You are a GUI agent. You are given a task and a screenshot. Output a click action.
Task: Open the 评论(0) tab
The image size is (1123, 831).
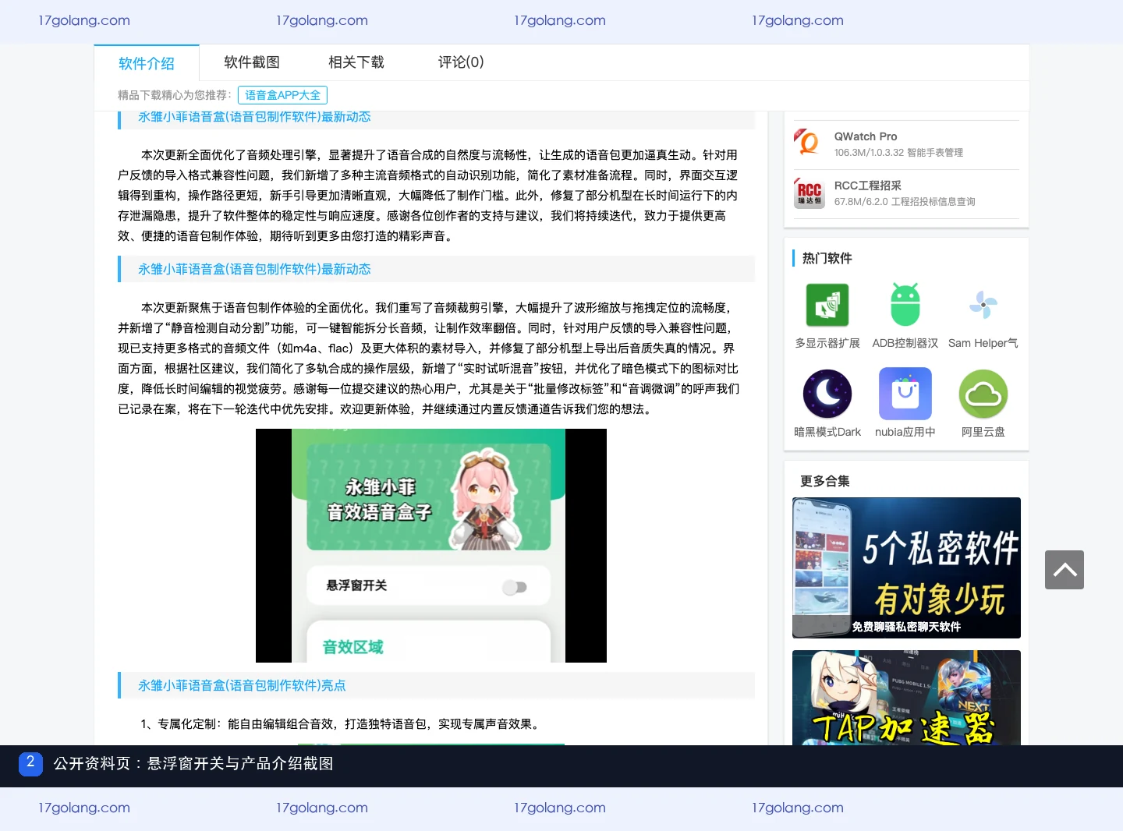point(461,62)
